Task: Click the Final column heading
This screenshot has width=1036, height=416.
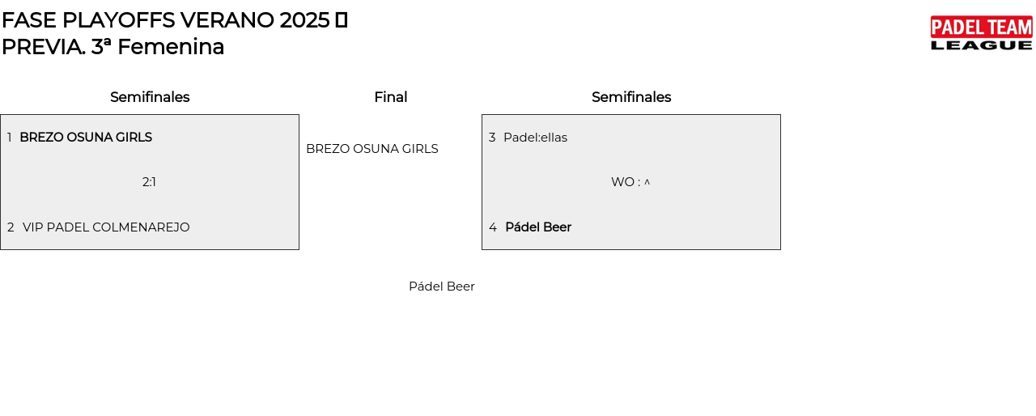Action: tap(390, 97)
